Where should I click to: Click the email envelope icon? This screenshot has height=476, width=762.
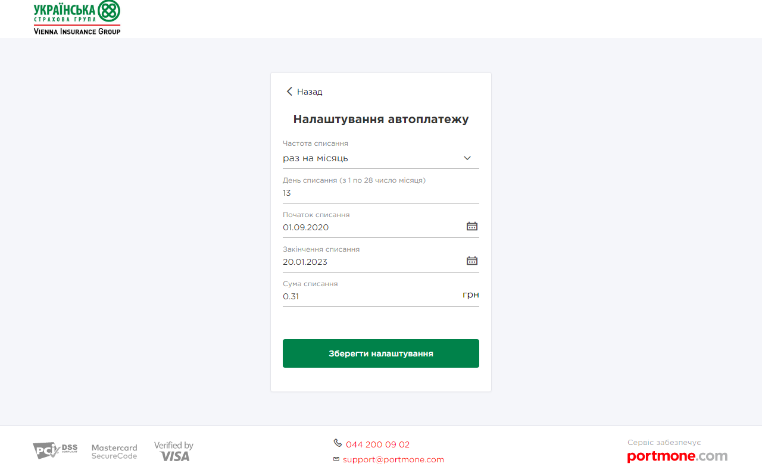336,459
